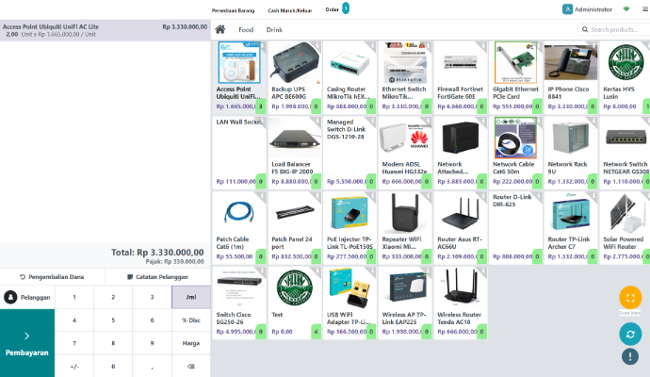Add Wireless AP TP-Link EAP225 product
The height and width of the screenshot is (377, 650).
[405, 303]
